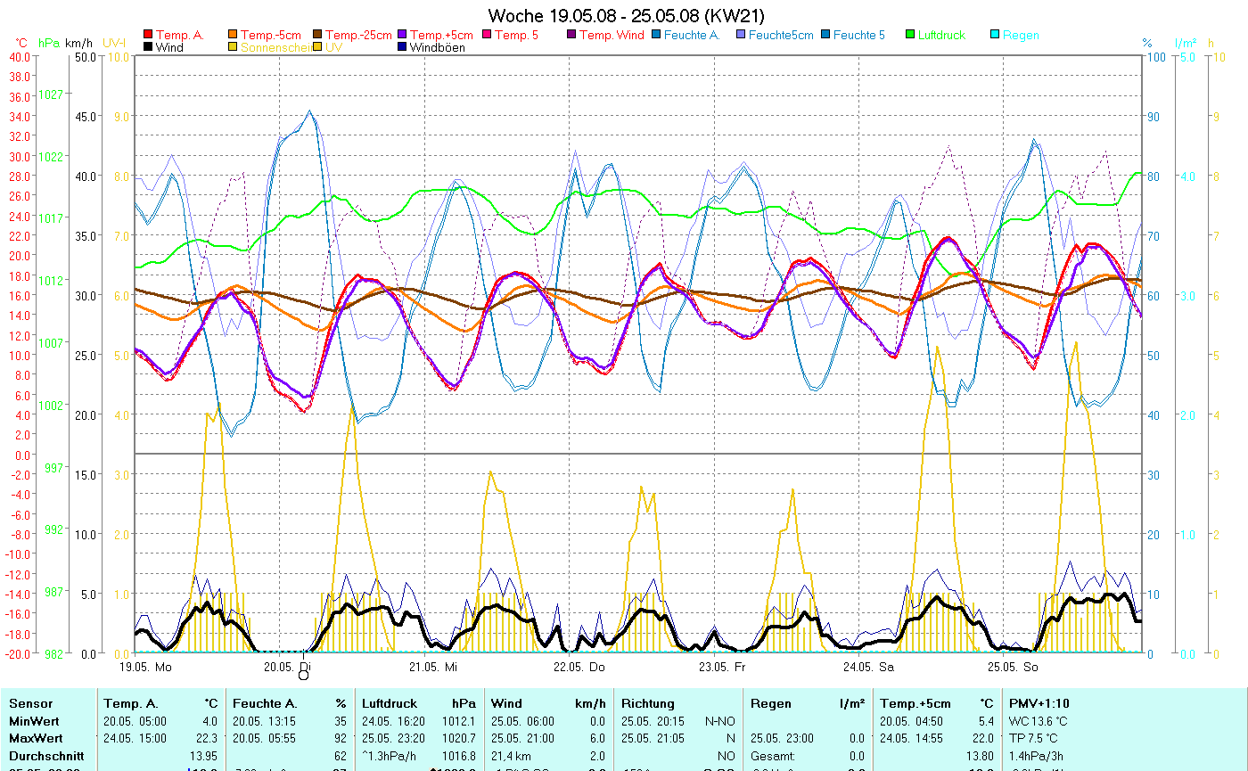
Task: Click the Durchschnitt row label
Action: (45, 756)
